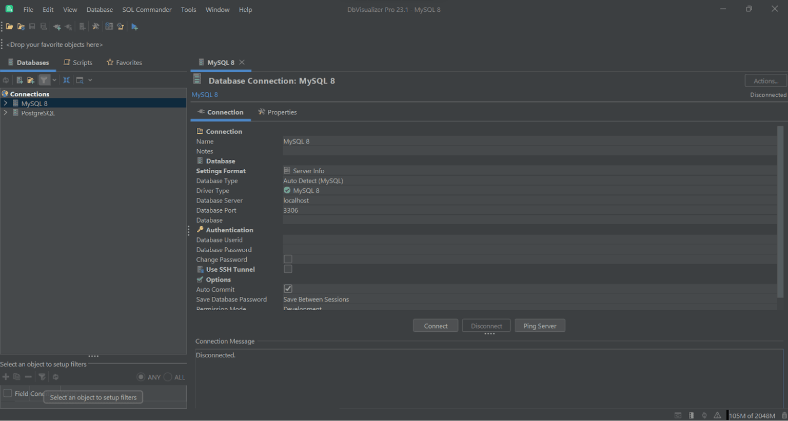Click the create folder icon in Databases toolbar
Screen dimensions: 788x421
click(31, 80)
